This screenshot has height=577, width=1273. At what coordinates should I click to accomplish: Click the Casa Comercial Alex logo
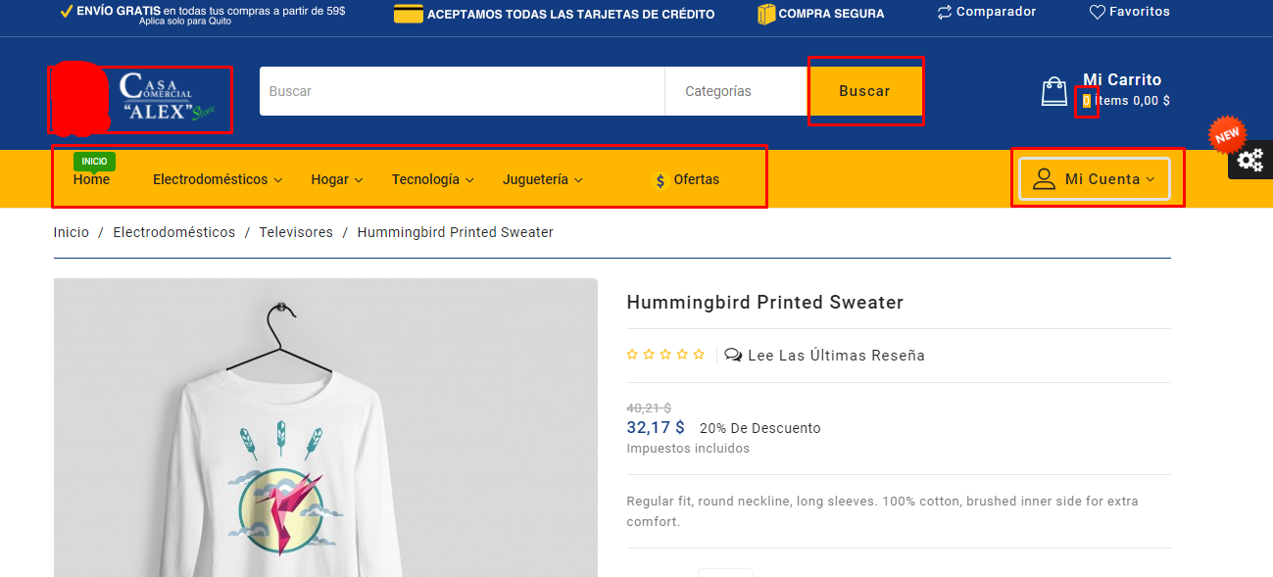[x=141, y=99]
